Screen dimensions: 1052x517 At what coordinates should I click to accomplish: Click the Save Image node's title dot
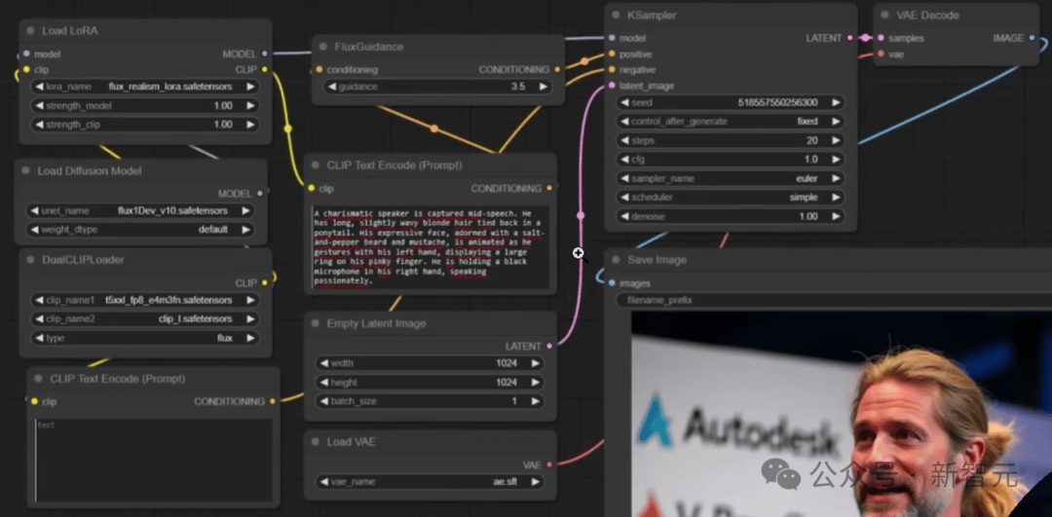click(x=617, y=260)
